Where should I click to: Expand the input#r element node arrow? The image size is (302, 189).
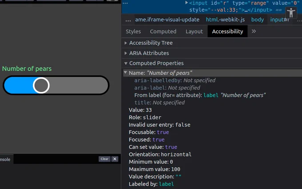187,3
